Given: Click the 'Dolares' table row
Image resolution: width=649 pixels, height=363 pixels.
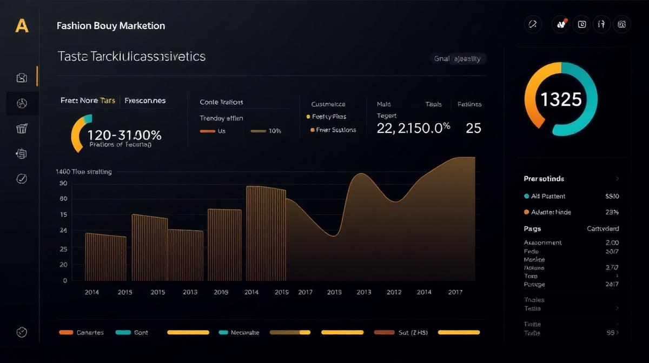Looking at the screenshot, I should point(572,267).
